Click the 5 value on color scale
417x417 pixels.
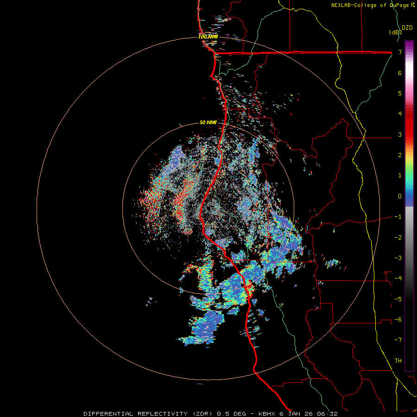point(400,93)
